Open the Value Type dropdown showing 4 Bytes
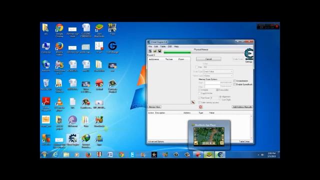 pyautogui.click(x=218, y=75)
